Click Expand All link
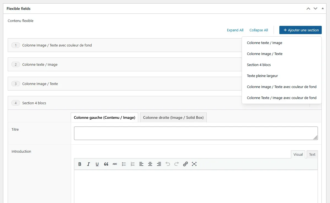 click(235, 30)
